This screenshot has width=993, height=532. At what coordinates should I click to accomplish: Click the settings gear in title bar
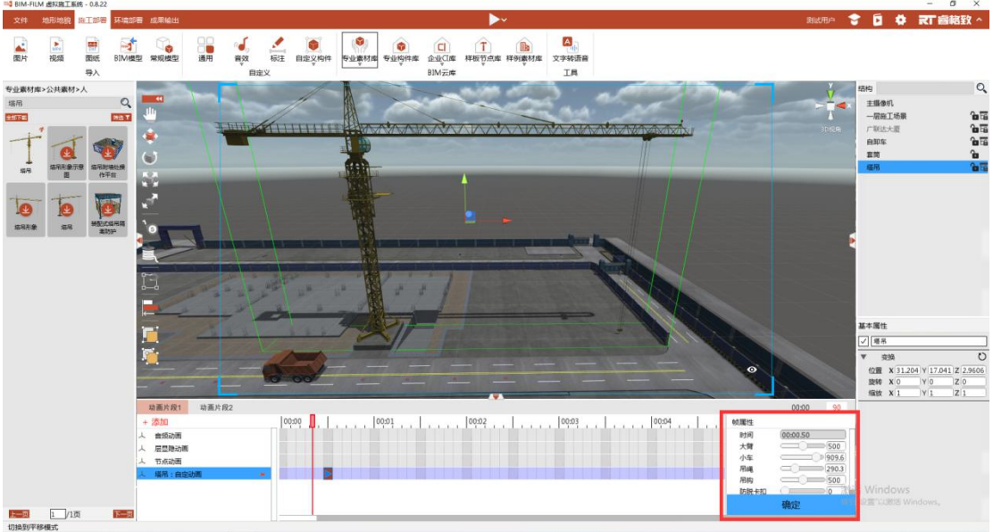click(x=900, y=20)
